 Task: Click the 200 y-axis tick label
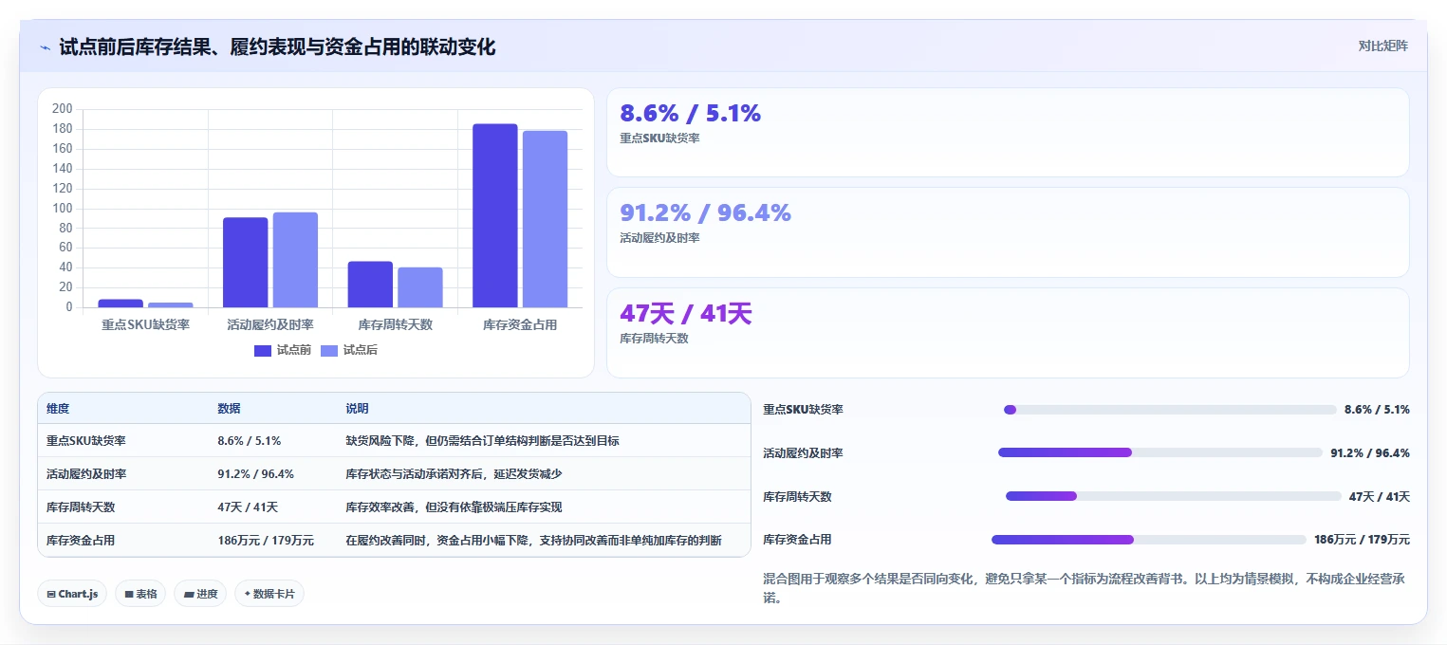pos(63,109)
